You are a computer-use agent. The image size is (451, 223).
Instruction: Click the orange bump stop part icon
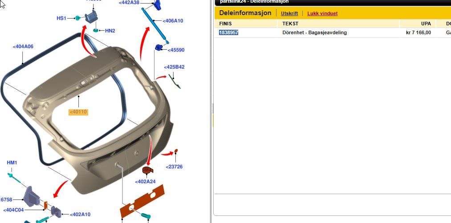coord(147,170)
